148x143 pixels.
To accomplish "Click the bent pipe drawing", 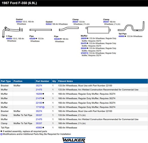I will pos(69,29).
